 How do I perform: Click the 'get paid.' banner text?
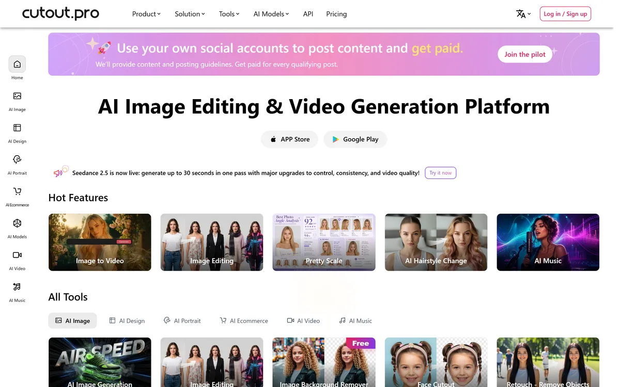click(x=437, y=49)
